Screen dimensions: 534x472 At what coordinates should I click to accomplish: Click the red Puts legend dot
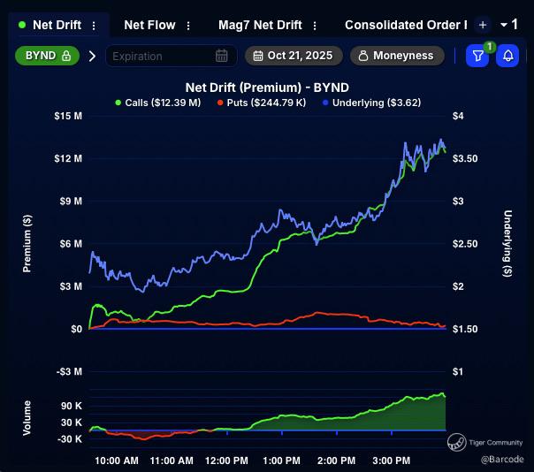tap(220, 103)
